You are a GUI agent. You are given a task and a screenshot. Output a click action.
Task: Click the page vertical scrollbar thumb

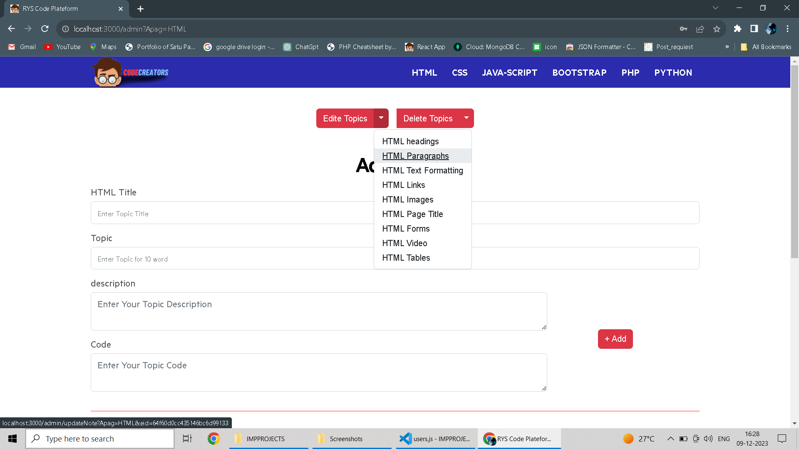[794, 162]
